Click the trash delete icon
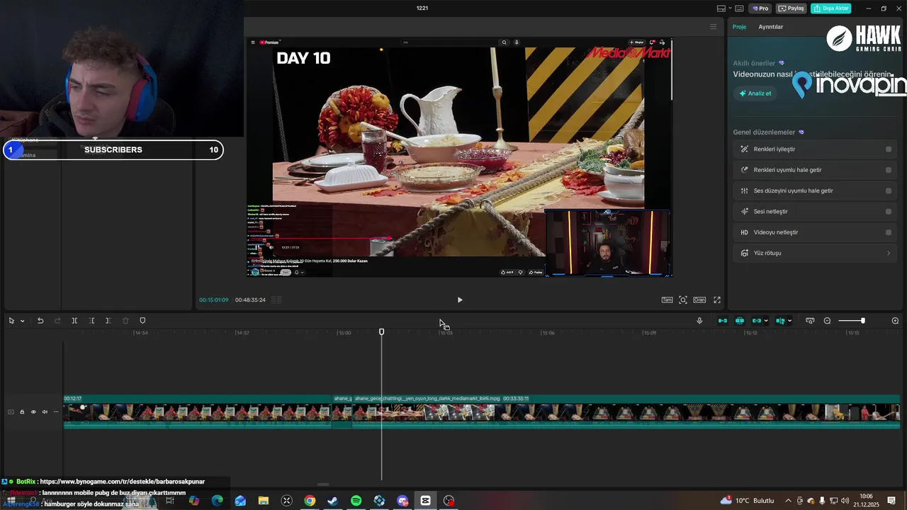907x510 pixels. [x=125, y=321]
